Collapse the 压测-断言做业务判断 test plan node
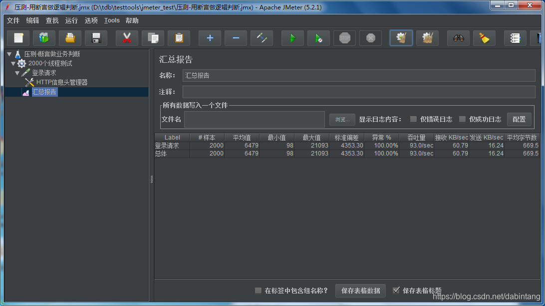 [9, 54]
